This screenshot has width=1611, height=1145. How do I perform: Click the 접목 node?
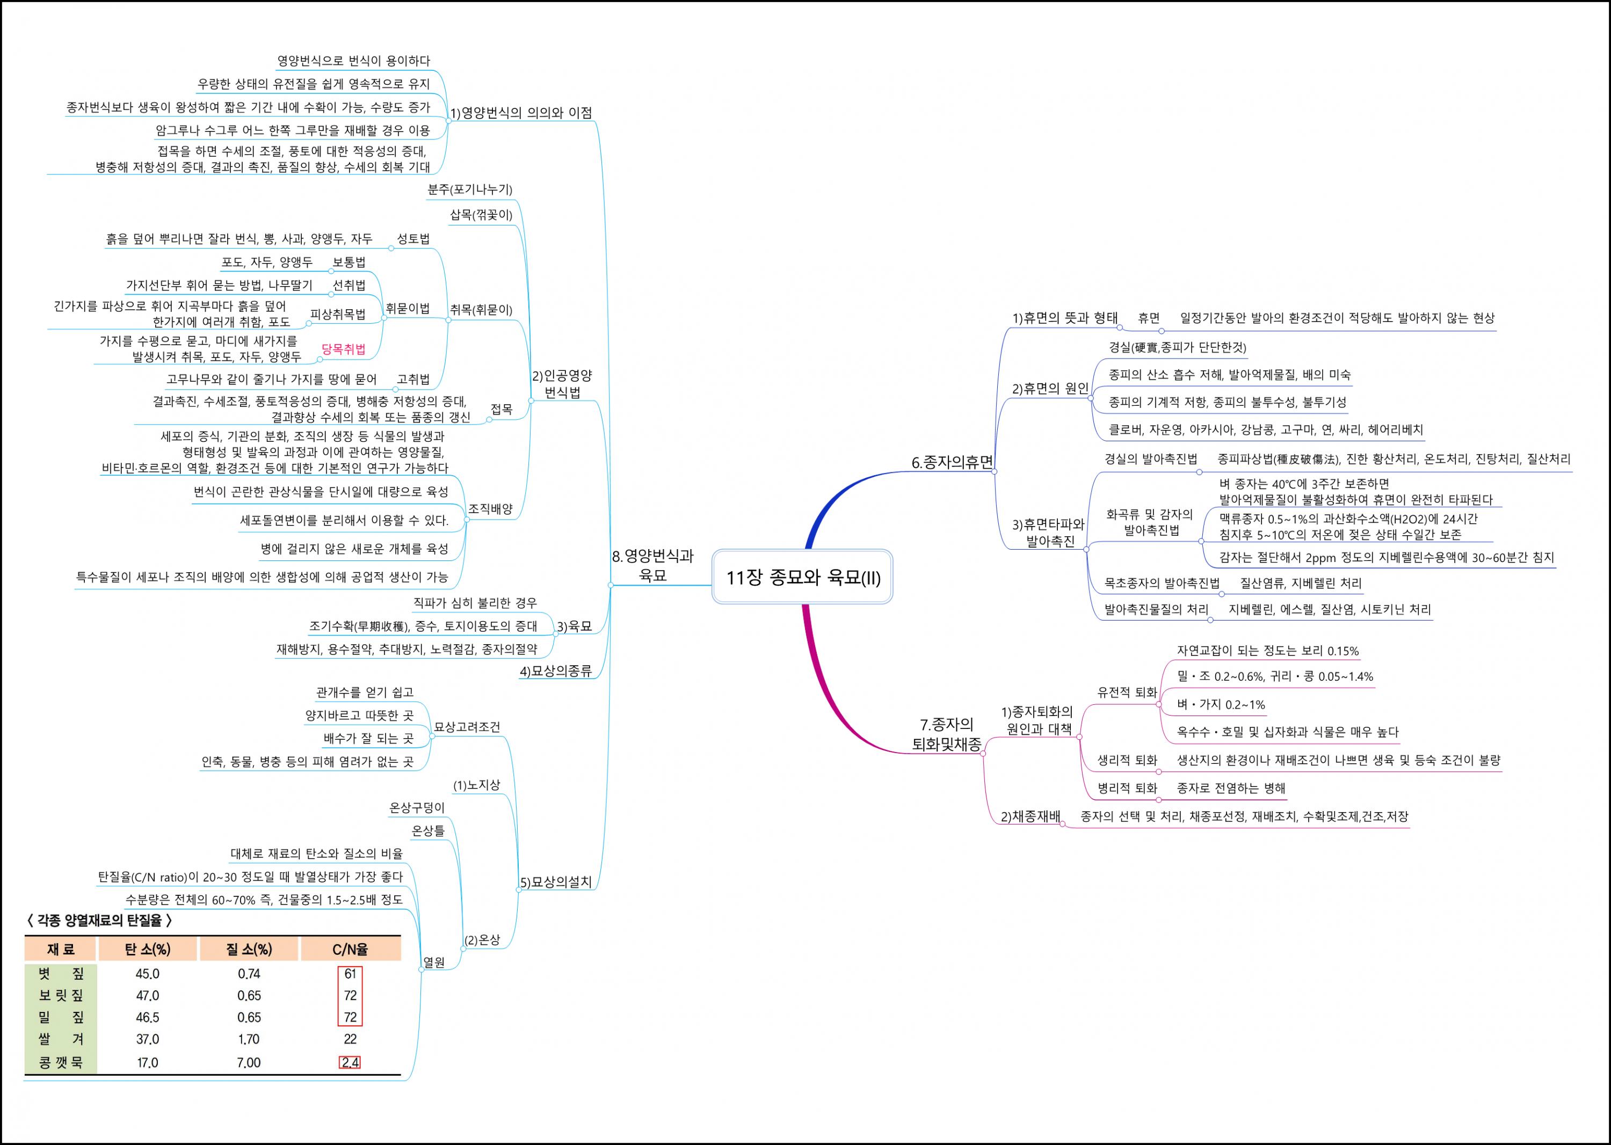502,409
